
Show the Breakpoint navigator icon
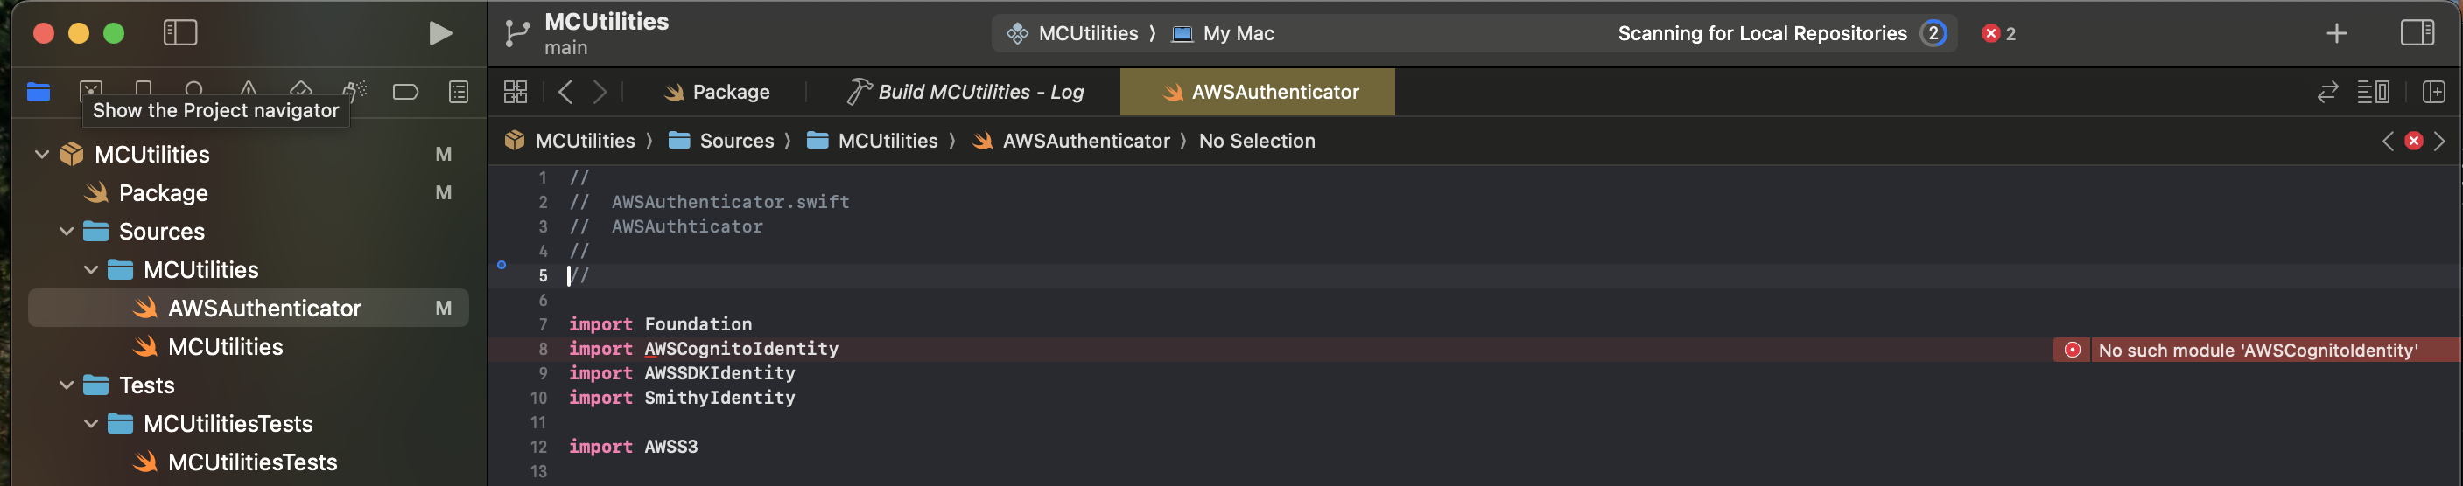[x=405, y=92]
